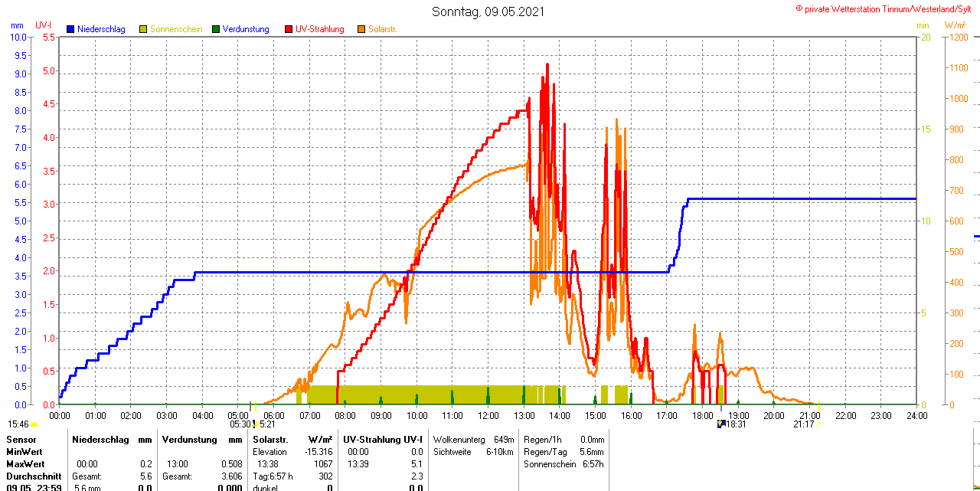This screenshot has height=491, width=980.
Task: Click the sunrise marker icon near 05:30
Action: 256,424
